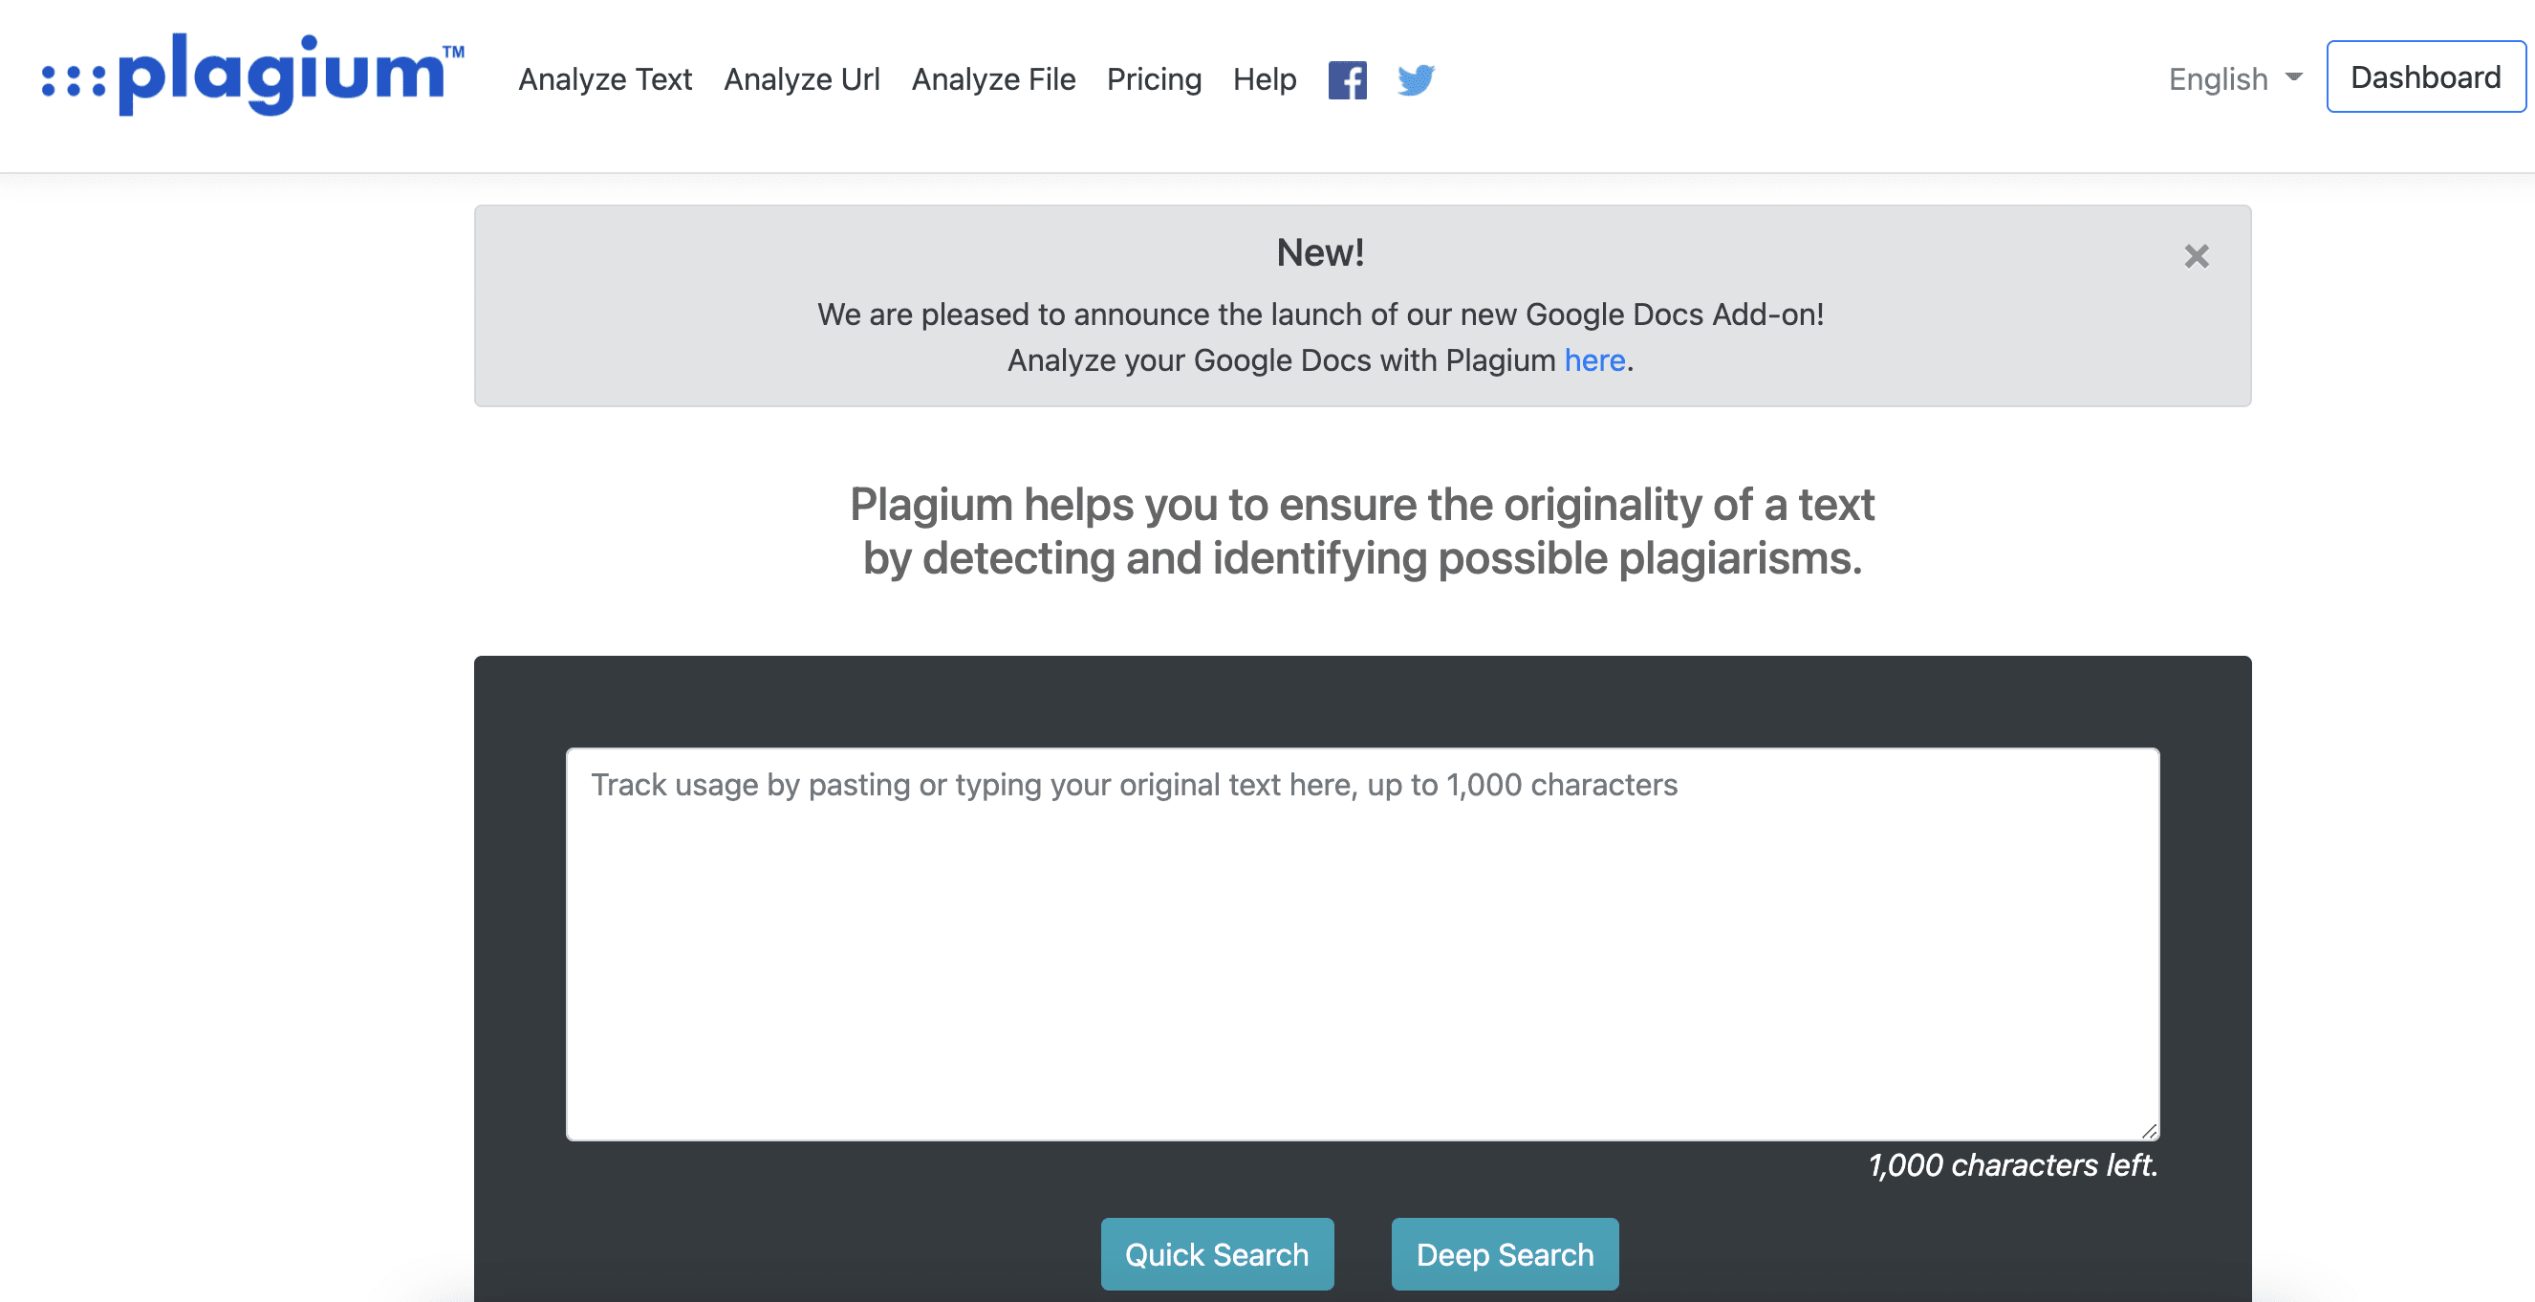Viewport: 2535px width, 1302px height.
Task: Click the 'Plagium helps you' headline
Action: 1362,532
